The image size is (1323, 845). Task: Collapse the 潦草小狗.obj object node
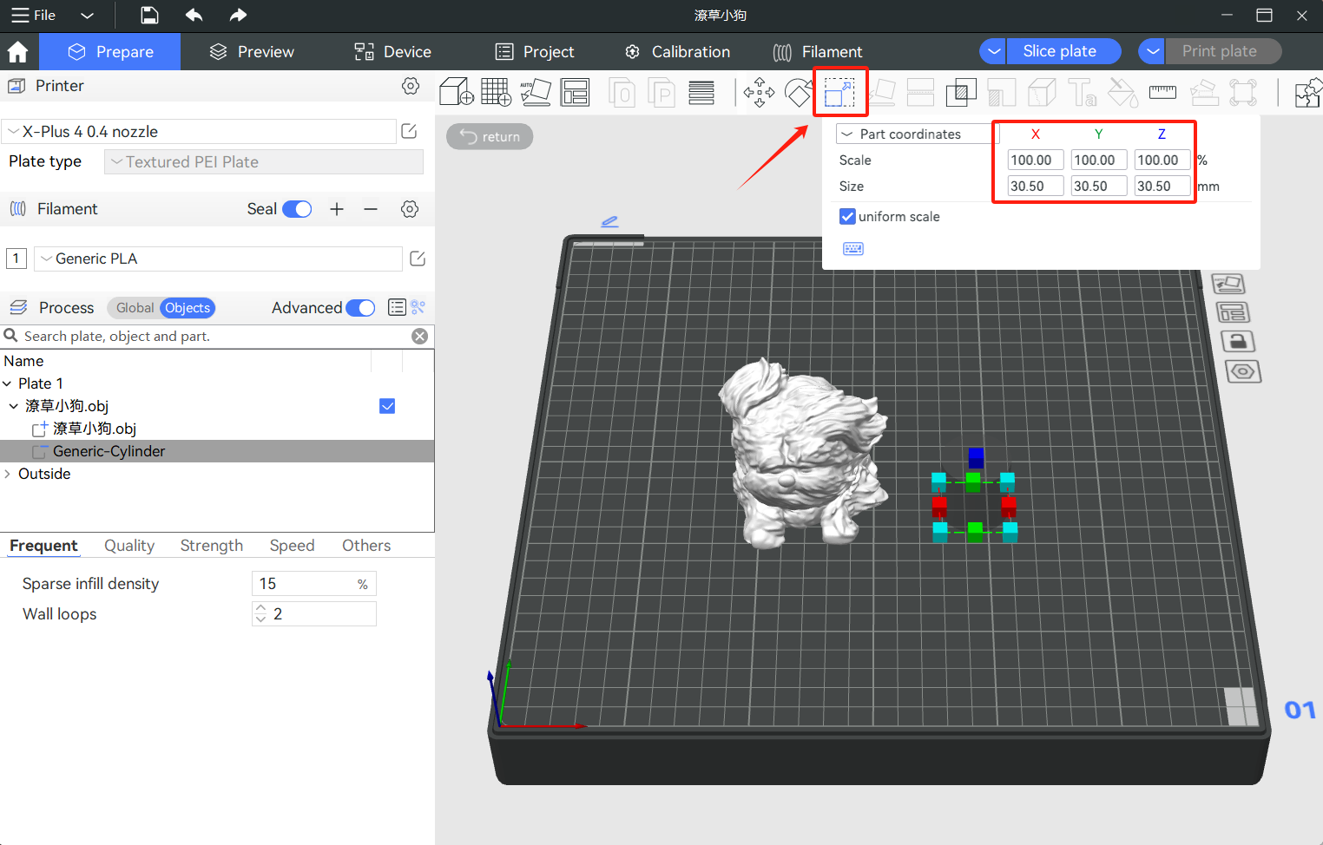(14, 406)
